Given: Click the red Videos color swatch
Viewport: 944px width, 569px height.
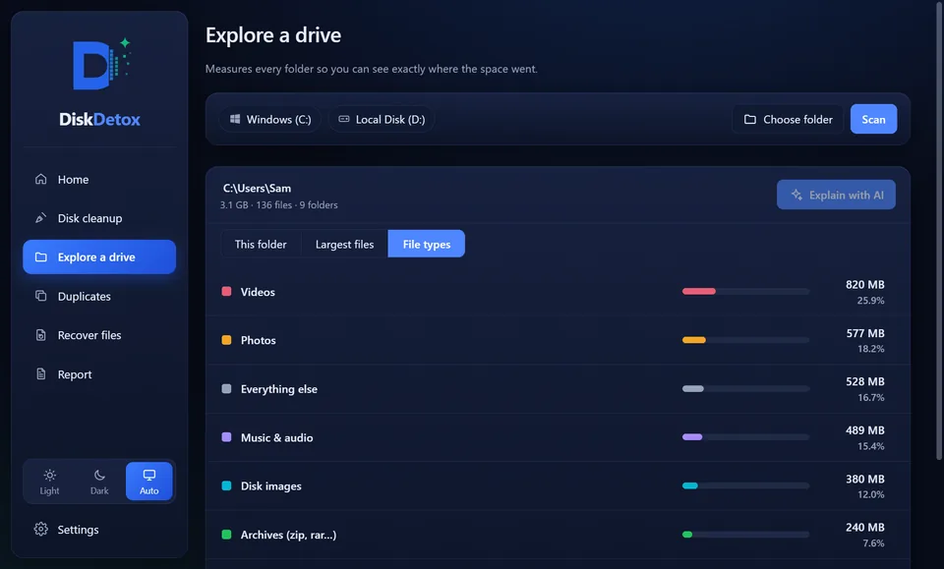Looking at the screenshot, I should 226,291.
